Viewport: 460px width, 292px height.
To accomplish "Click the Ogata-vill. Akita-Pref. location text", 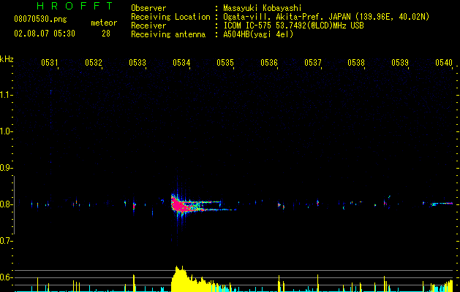I will (x=326, y=17).
